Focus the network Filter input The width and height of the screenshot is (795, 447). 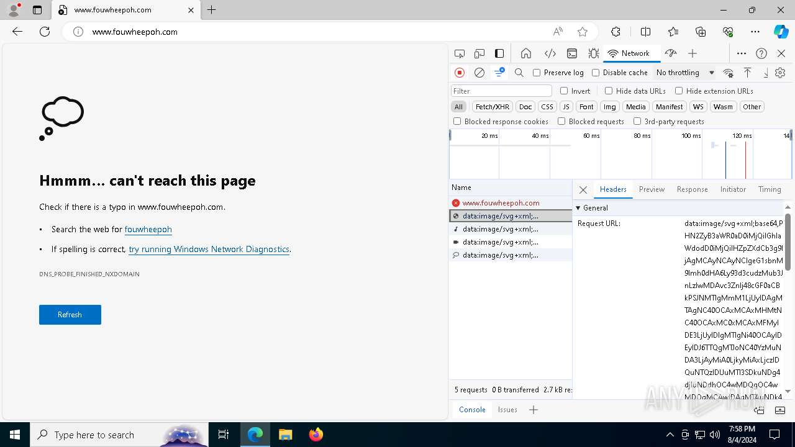[501, 91]
